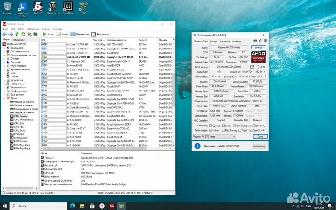Open the Файл menu in AIDA64
The image size is (336, 210).
tap(5, 29)
